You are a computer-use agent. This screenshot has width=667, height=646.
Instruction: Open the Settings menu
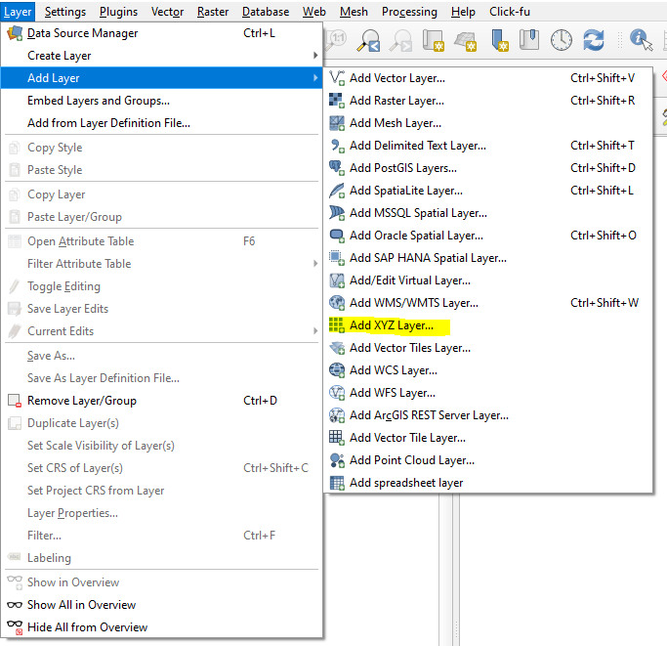coord(65,12)
